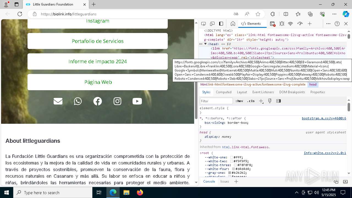This screenshot has width=352, height=198.
Task: Open the Console tool with error badge
Action: [x=273, y=24]
